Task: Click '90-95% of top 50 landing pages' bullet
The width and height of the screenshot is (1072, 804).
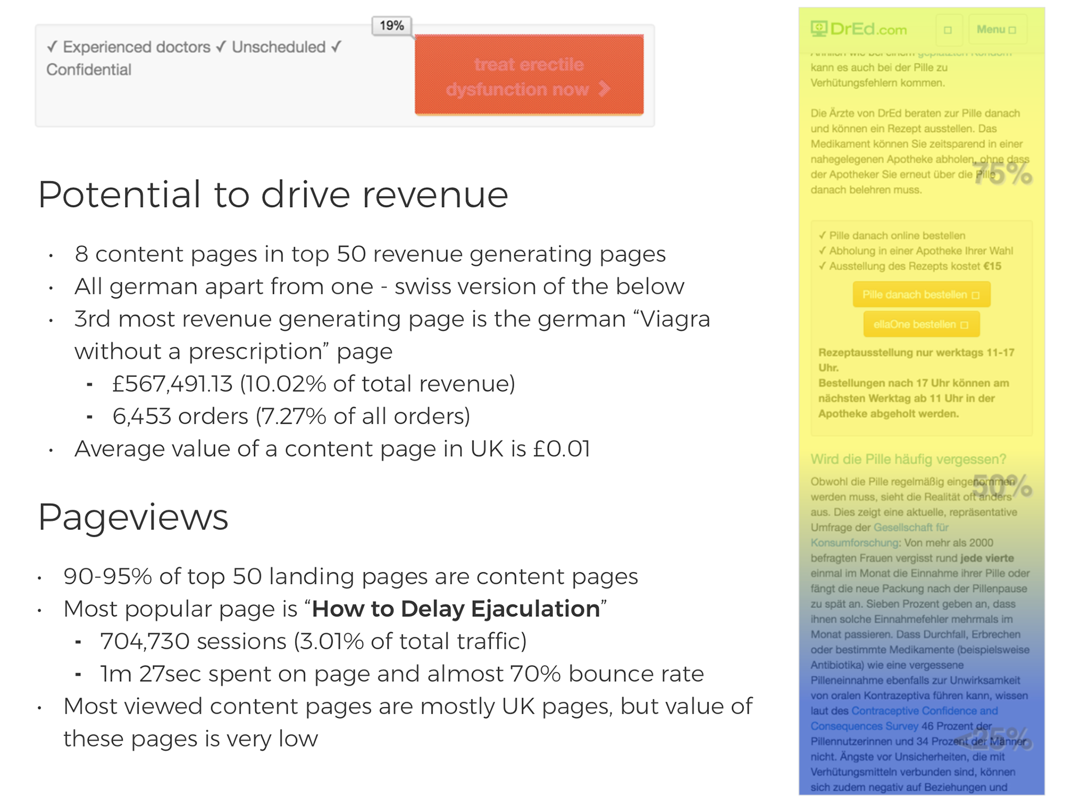Action: (x=351, y=576)
